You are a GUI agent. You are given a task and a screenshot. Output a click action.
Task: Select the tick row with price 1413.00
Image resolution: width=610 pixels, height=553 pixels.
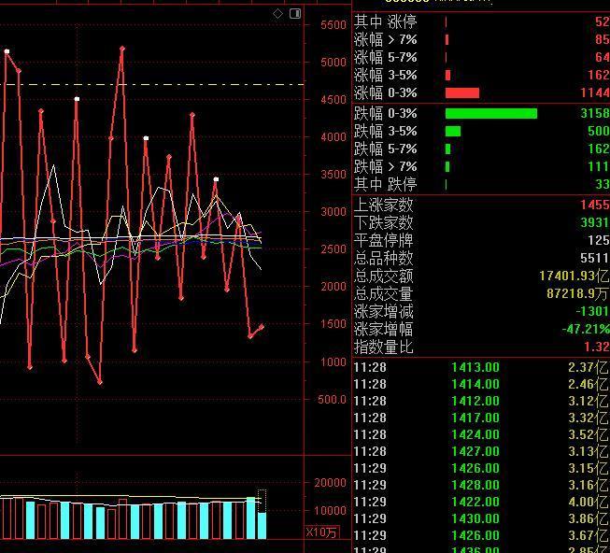[x=482, y=367]
